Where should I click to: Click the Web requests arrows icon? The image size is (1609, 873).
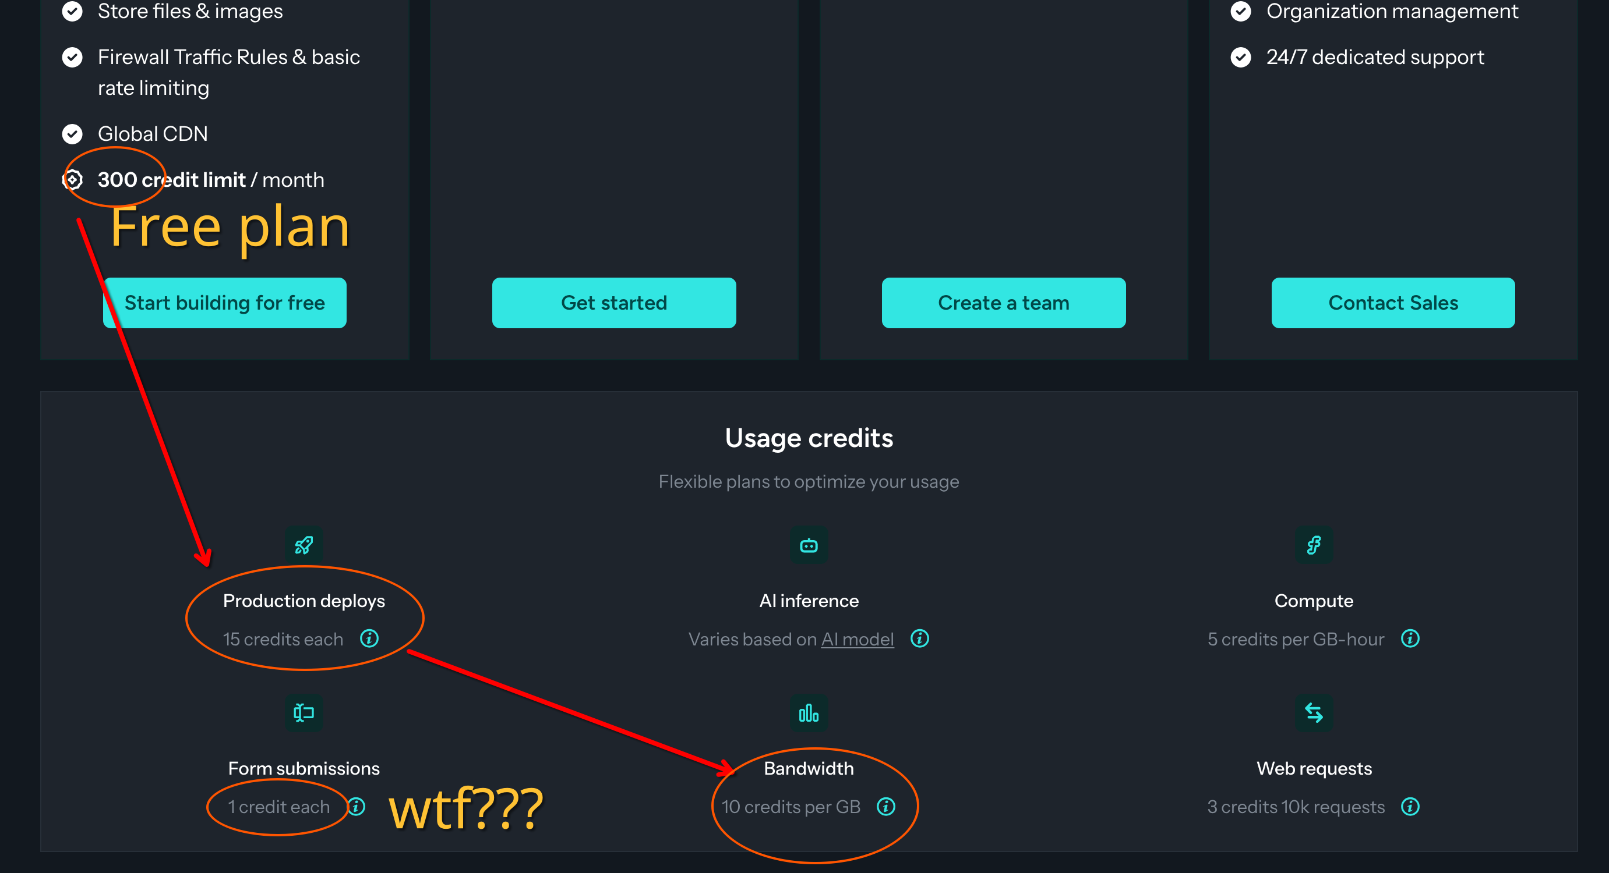tap(1314, 712)
